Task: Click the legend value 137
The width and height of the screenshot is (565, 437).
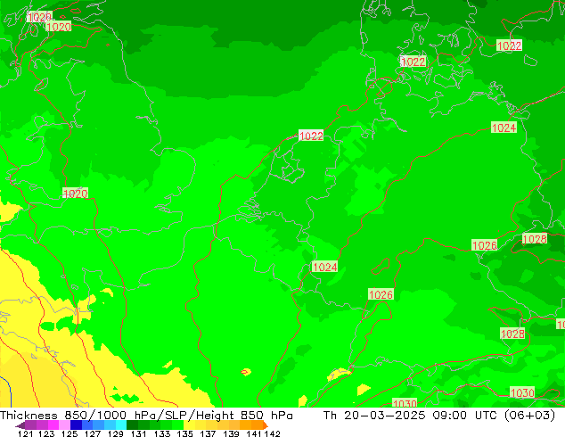Action: coord(208,433)
